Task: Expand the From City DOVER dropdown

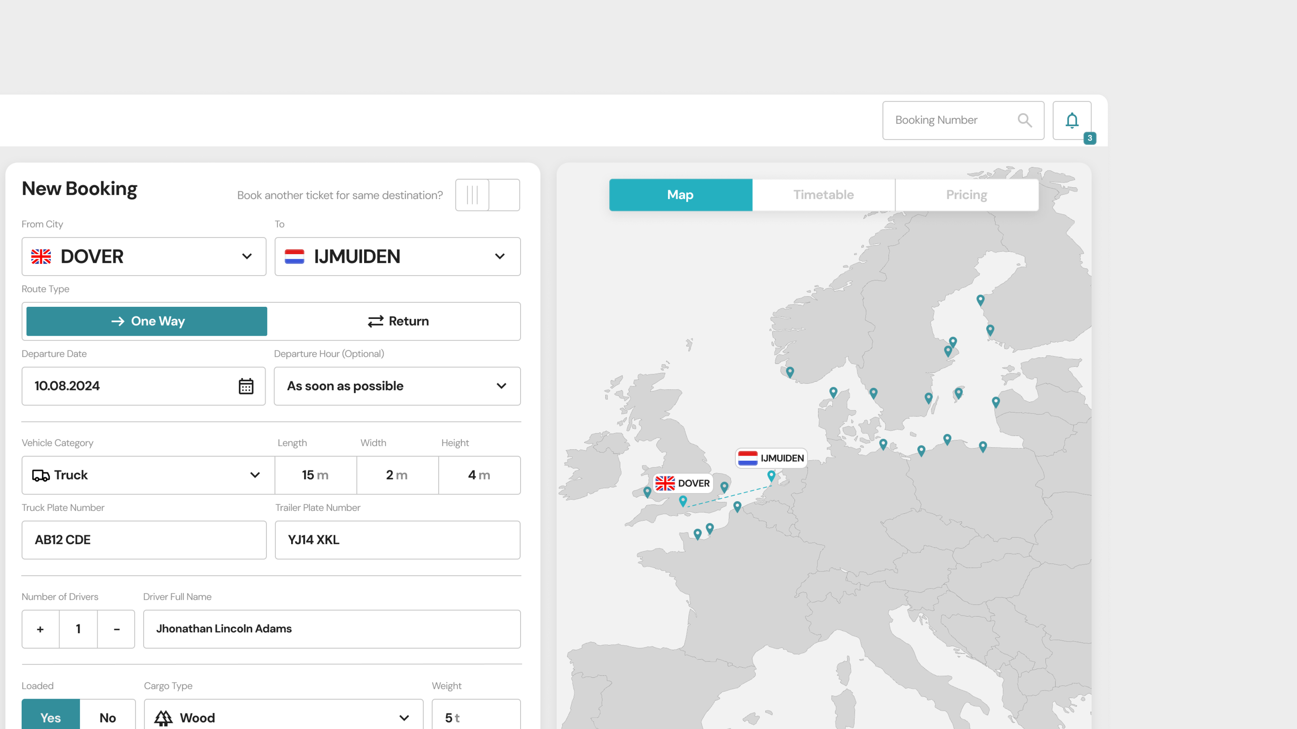Action: [247, 256]
